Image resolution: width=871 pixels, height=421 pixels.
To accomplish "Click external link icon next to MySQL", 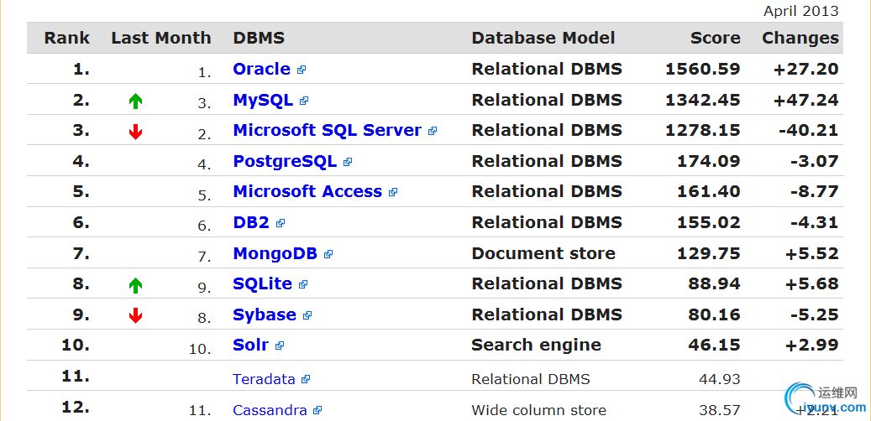I will pos(304,101).
